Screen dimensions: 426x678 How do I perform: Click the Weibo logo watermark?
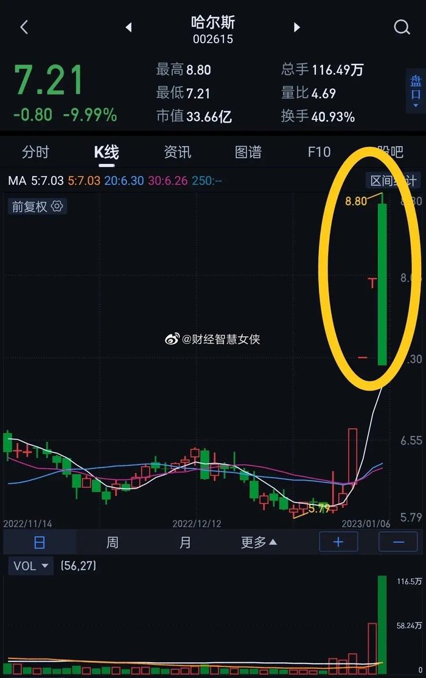(x=172, y=339)
